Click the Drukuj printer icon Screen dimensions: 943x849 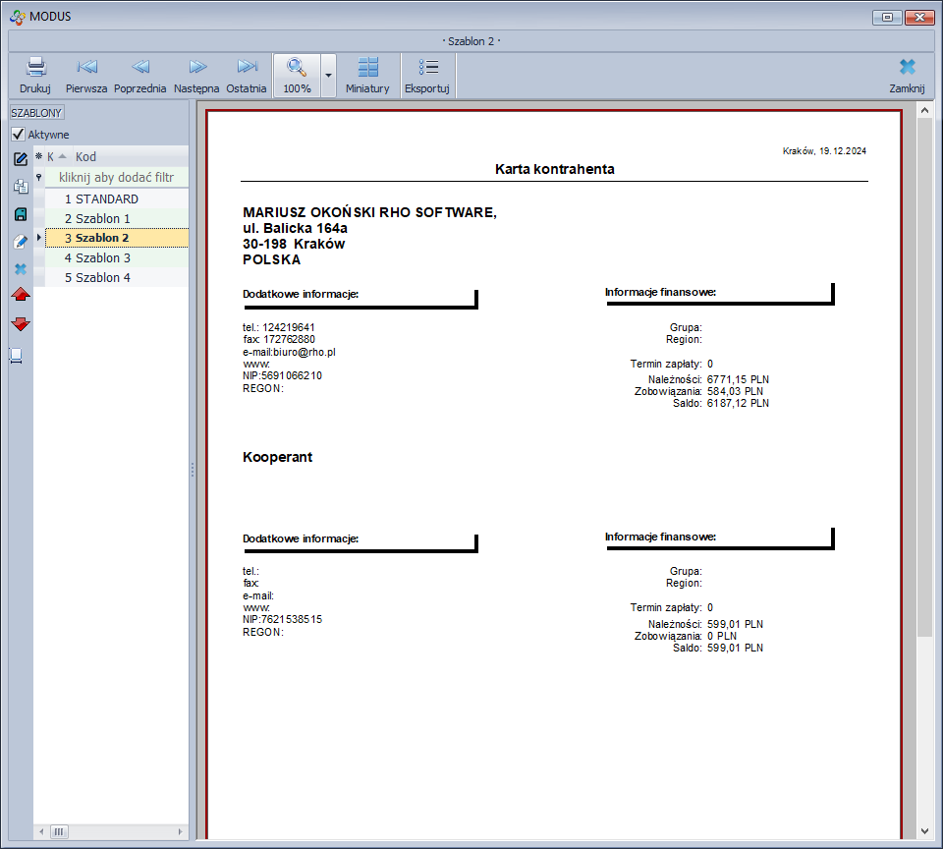35,68
